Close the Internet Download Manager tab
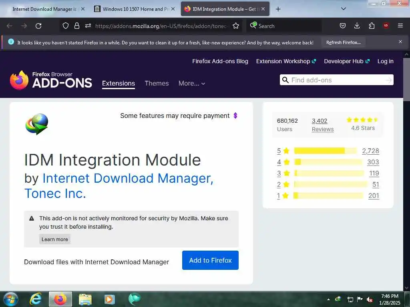The width and height of the screenshot is (410, 307). click(83, 9)
